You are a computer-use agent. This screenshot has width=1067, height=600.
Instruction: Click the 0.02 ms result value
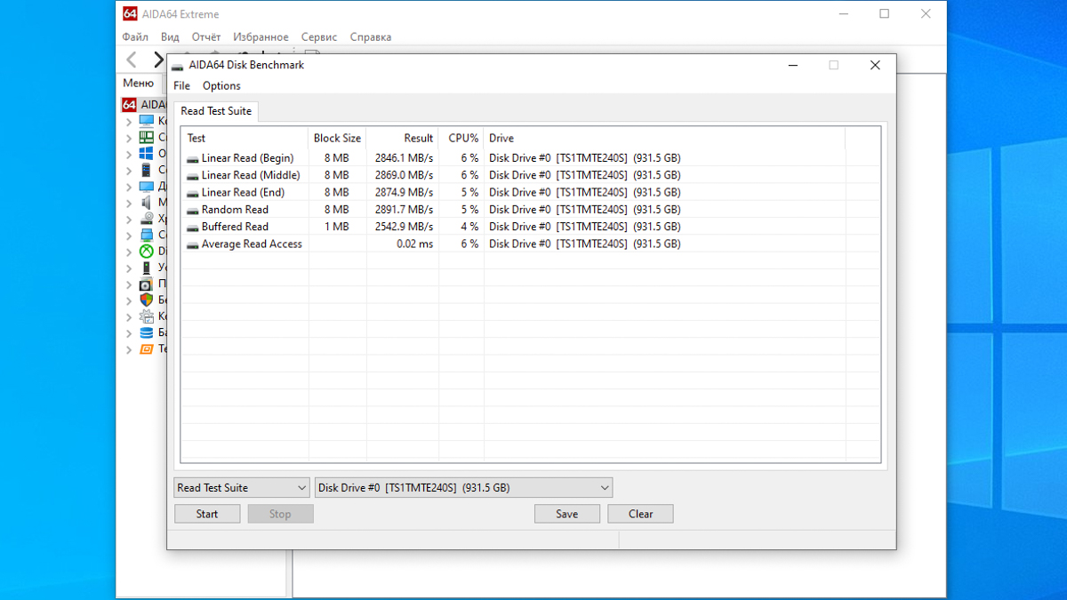pyautogui.click(x=415, y=244)
